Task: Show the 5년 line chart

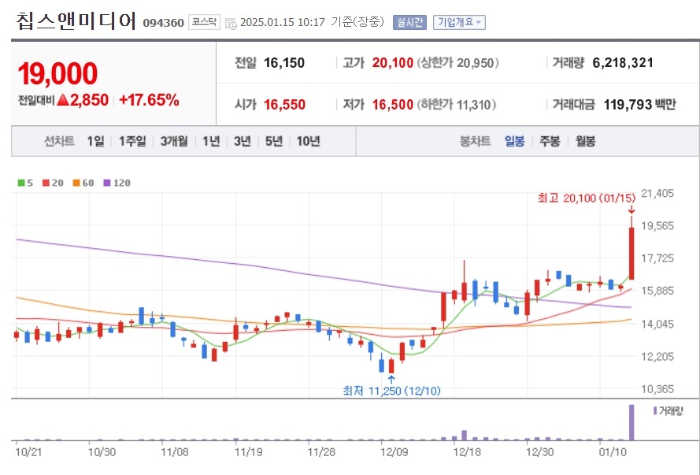Action: (x=274, y=142)
